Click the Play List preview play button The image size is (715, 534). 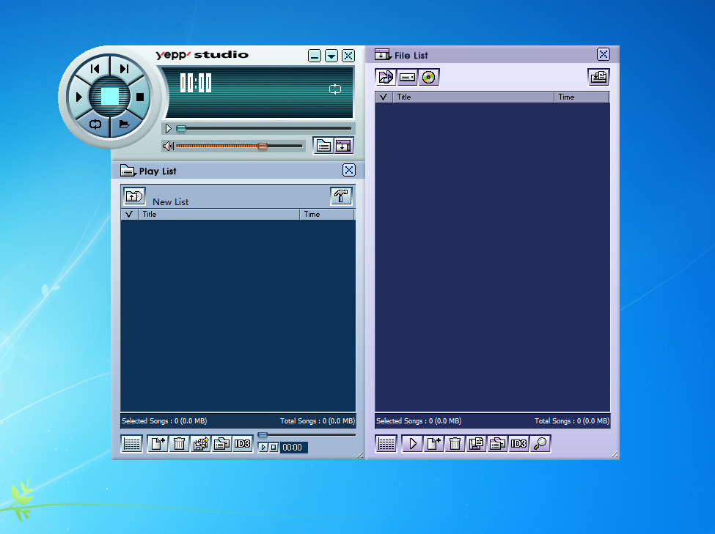tap(263, 448)
